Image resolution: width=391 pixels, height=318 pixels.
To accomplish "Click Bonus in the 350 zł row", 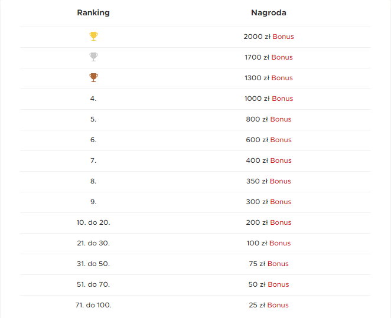I will point(281,181).
